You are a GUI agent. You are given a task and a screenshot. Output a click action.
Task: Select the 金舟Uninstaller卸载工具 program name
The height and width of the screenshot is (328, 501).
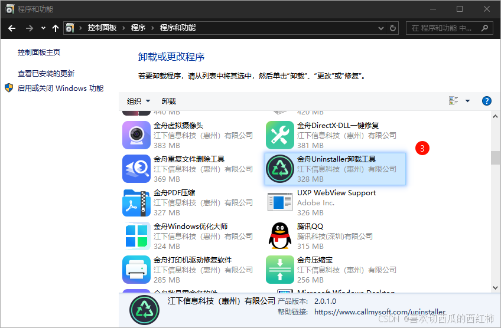[x=336, y=159]
